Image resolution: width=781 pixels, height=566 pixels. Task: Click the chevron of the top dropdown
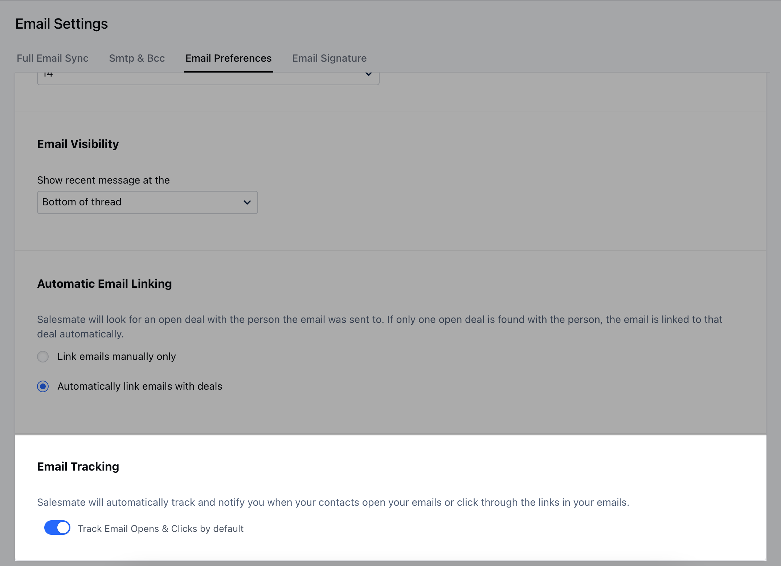[x=368, y=74]
